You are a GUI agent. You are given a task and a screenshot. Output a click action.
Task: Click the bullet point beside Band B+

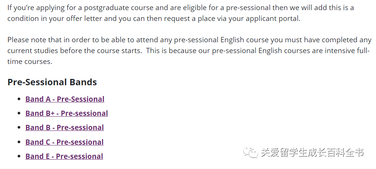pos(19,113)
